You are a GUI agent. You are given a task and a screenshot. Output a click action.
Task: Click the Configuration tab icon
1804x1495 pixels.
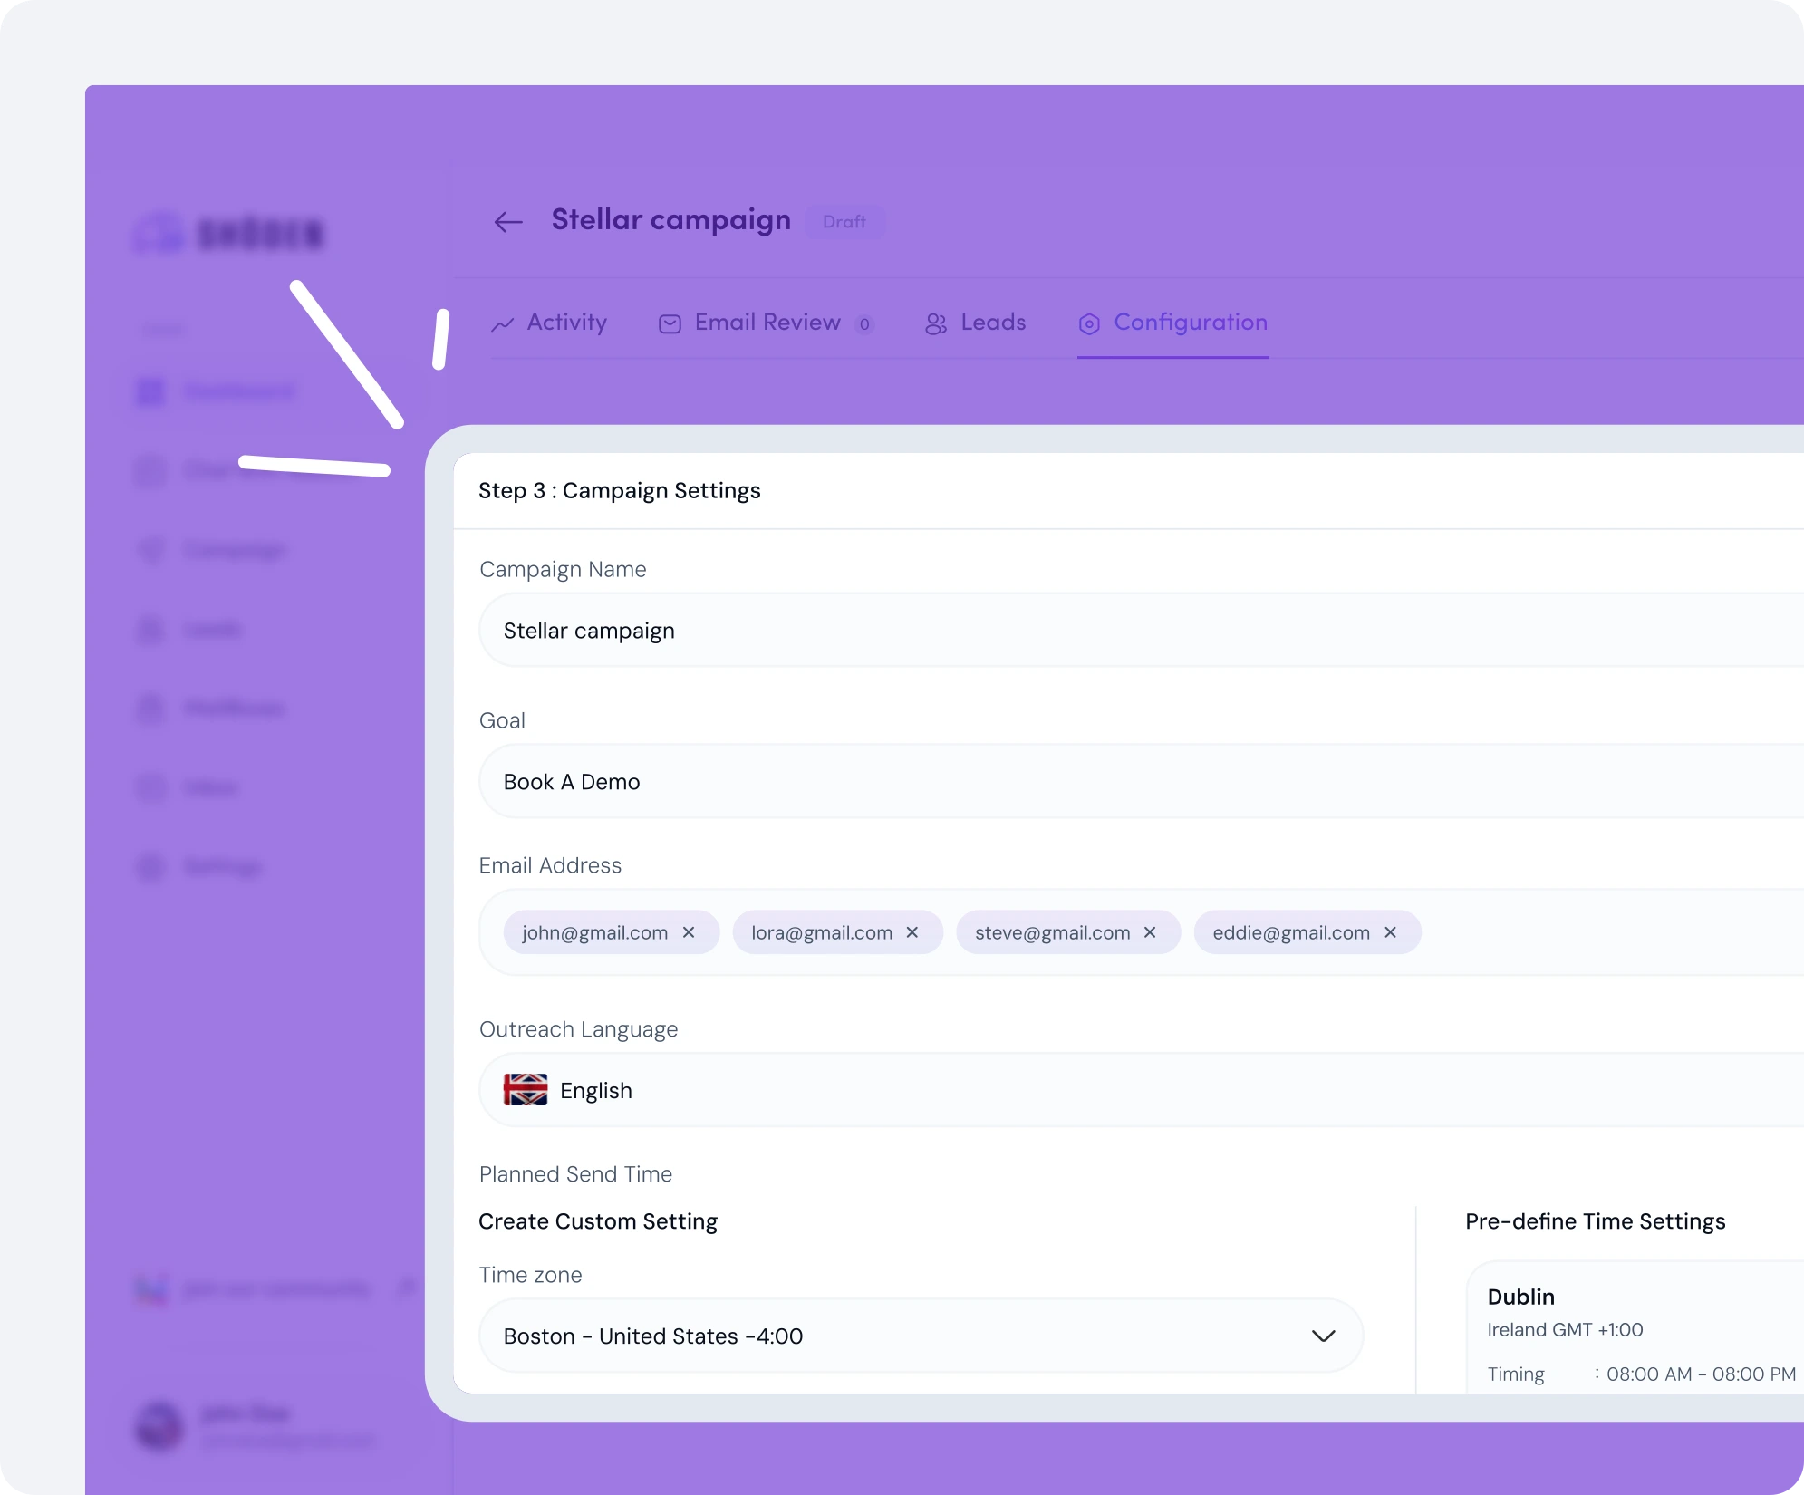[x=1089, y=322]
